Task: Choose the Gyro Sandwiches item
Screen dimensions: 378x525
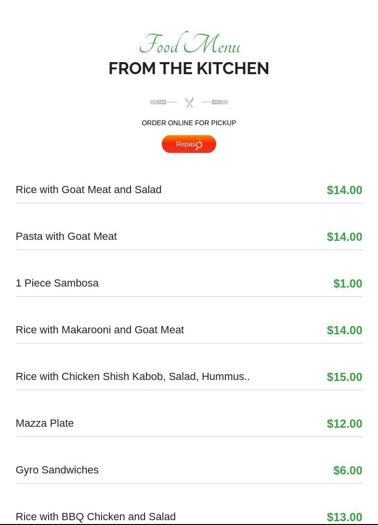Action: 57,470
